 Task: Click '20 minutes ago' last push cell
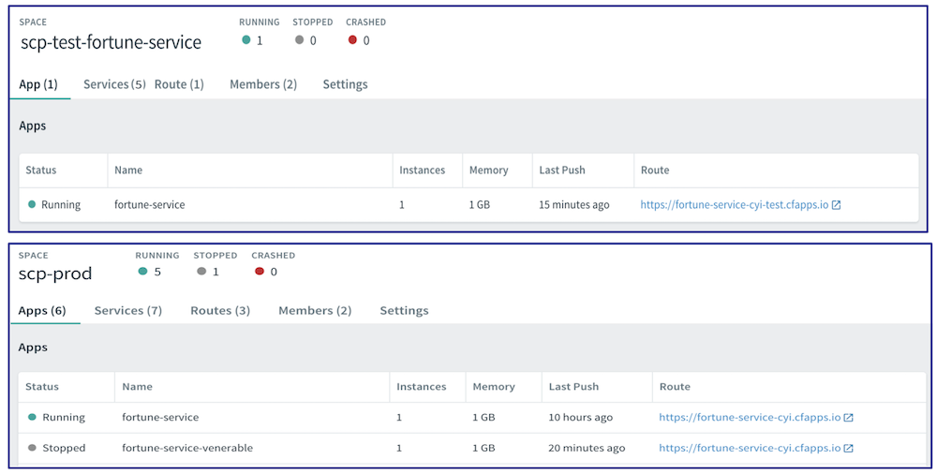[x=587, y=448]
